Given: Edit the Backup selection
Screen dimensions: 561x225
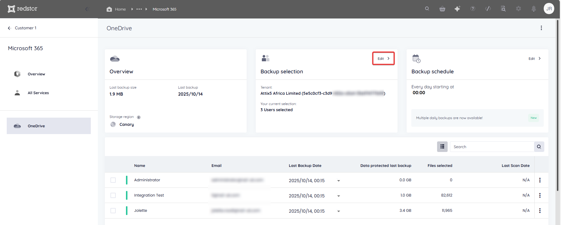Looking at the screenshot, I should coord(383,58).
